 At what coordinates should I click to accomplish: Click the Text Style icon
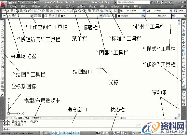121,11
